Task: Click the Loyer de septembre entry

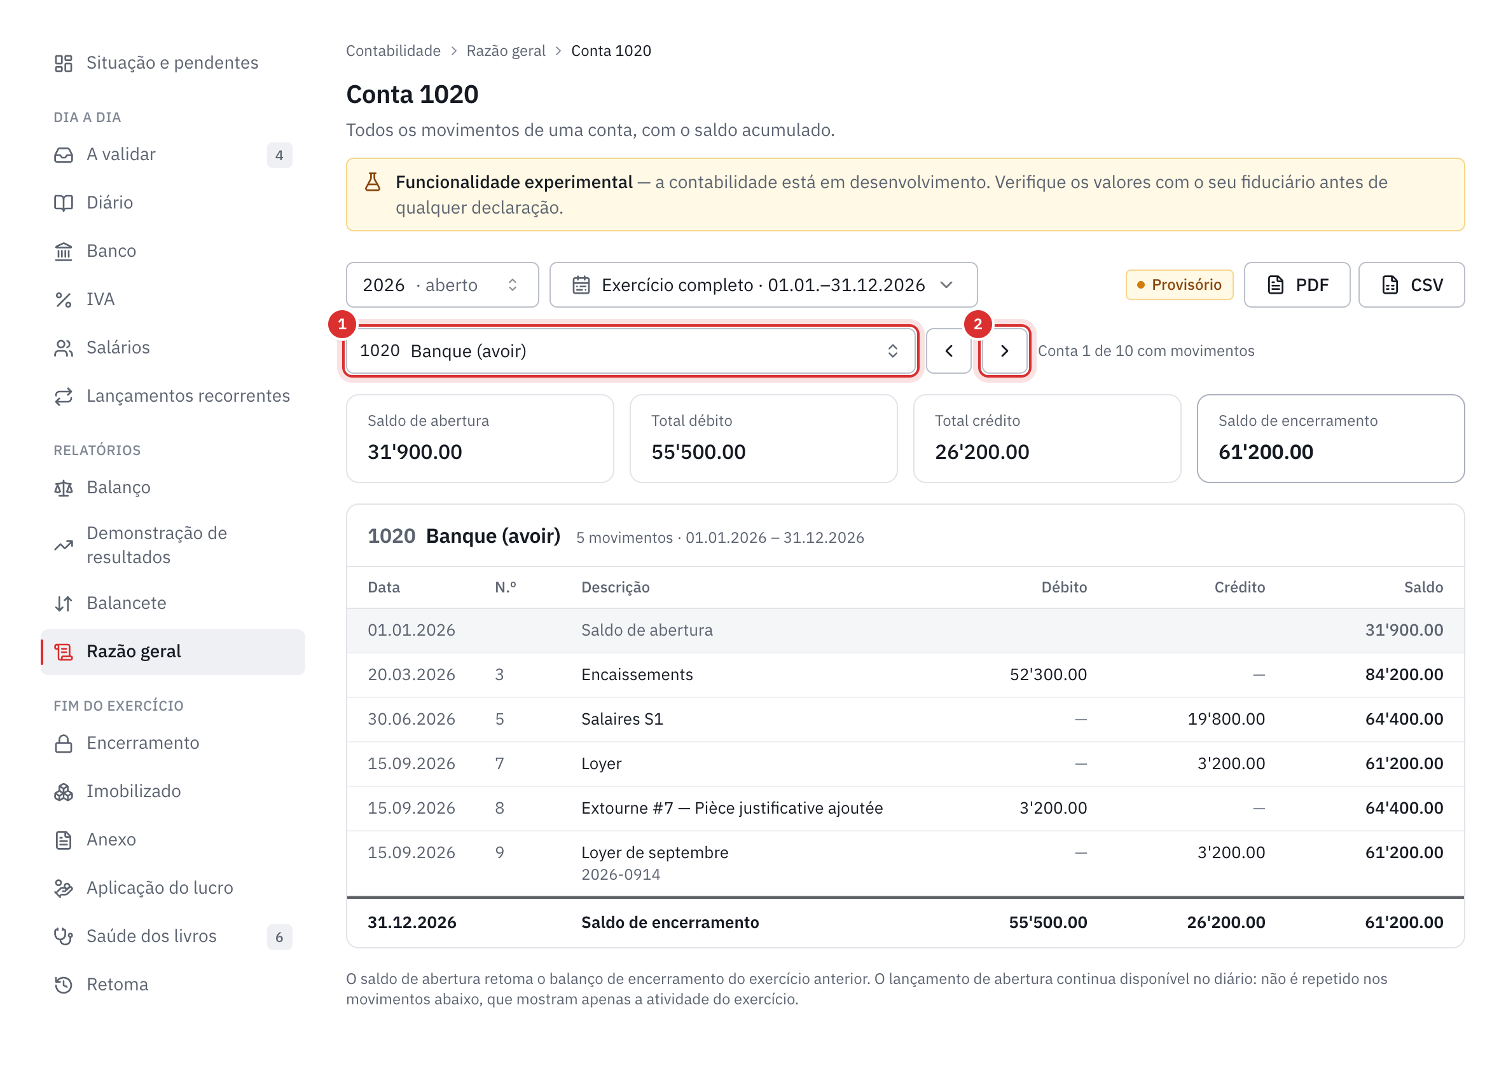Action: pos(905,864)
